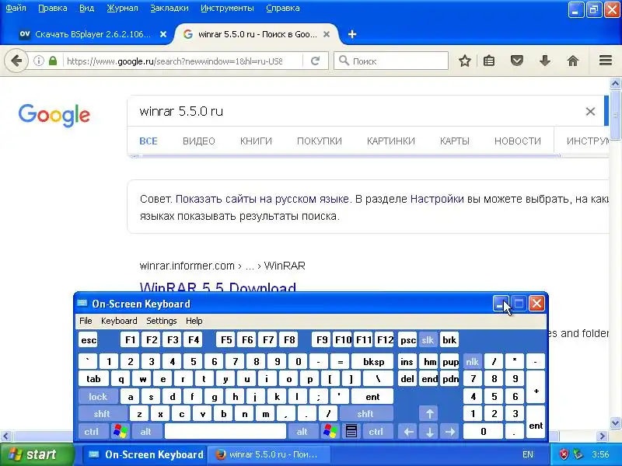Click the Pocket icon in toolbar
The height and width of the screenshot is (466, 622).
pos(517,61)
